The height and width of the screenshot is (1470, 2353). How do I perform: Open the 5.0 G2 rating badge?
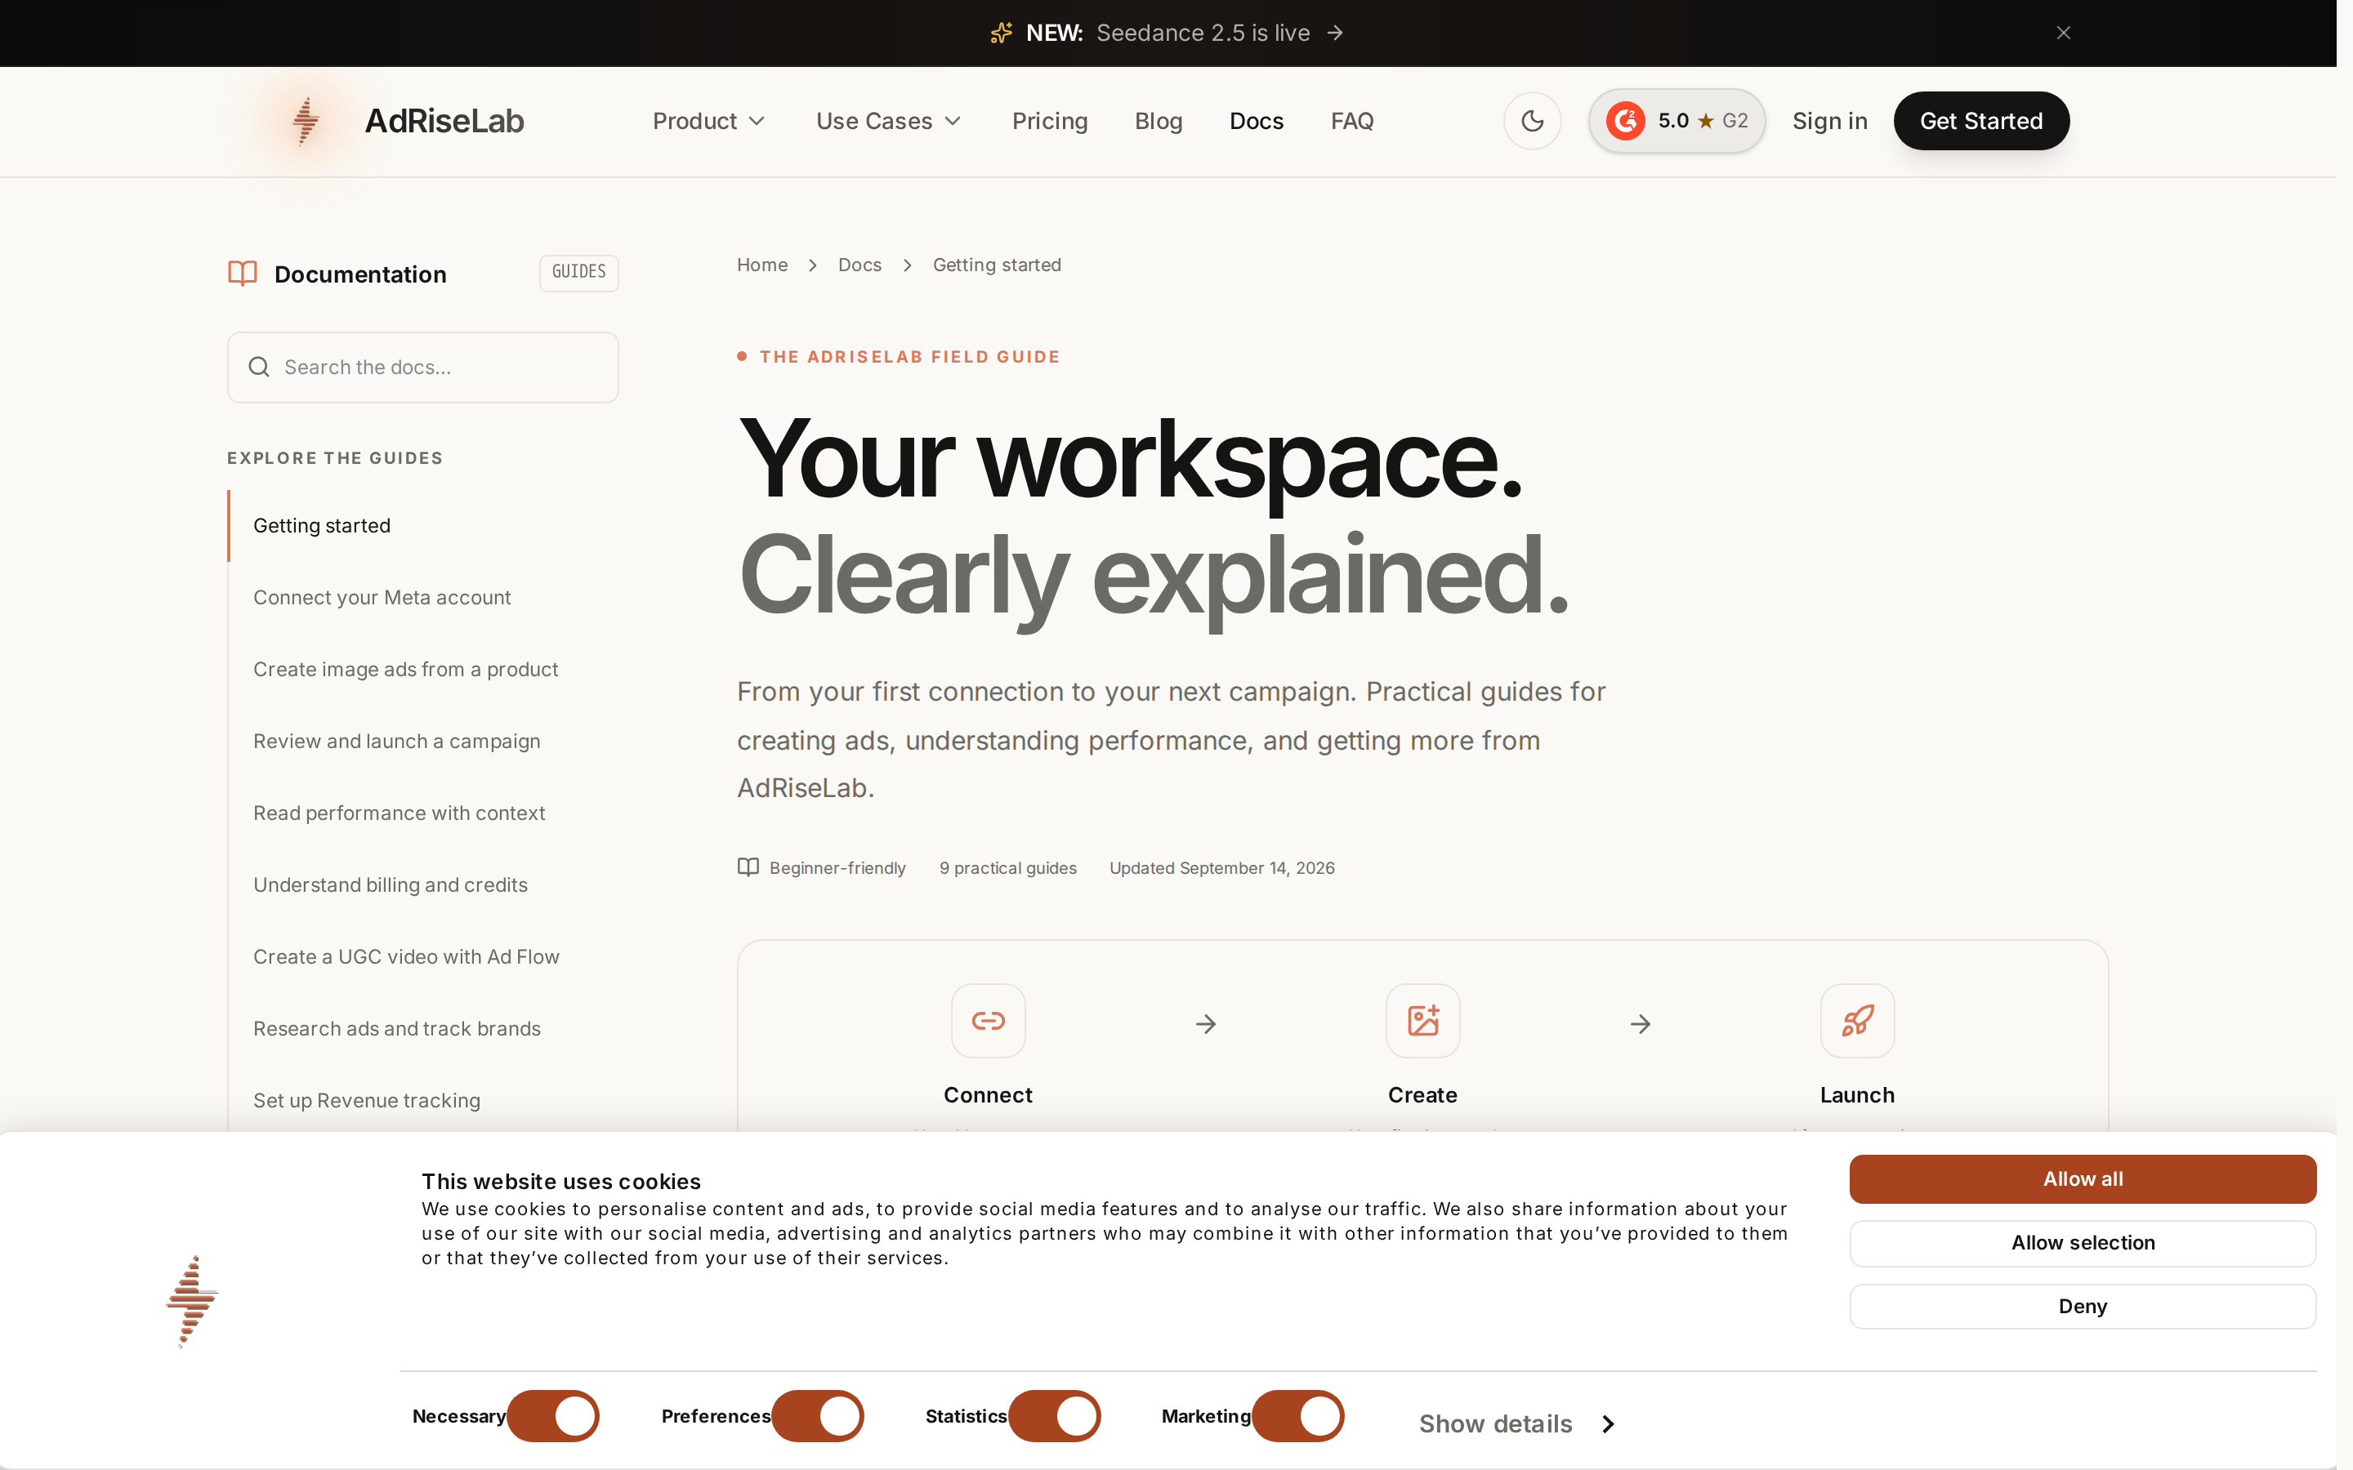tap(1677, 121)
